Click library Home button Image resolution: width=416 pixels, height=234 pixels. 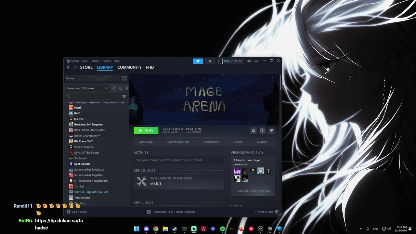92,78
